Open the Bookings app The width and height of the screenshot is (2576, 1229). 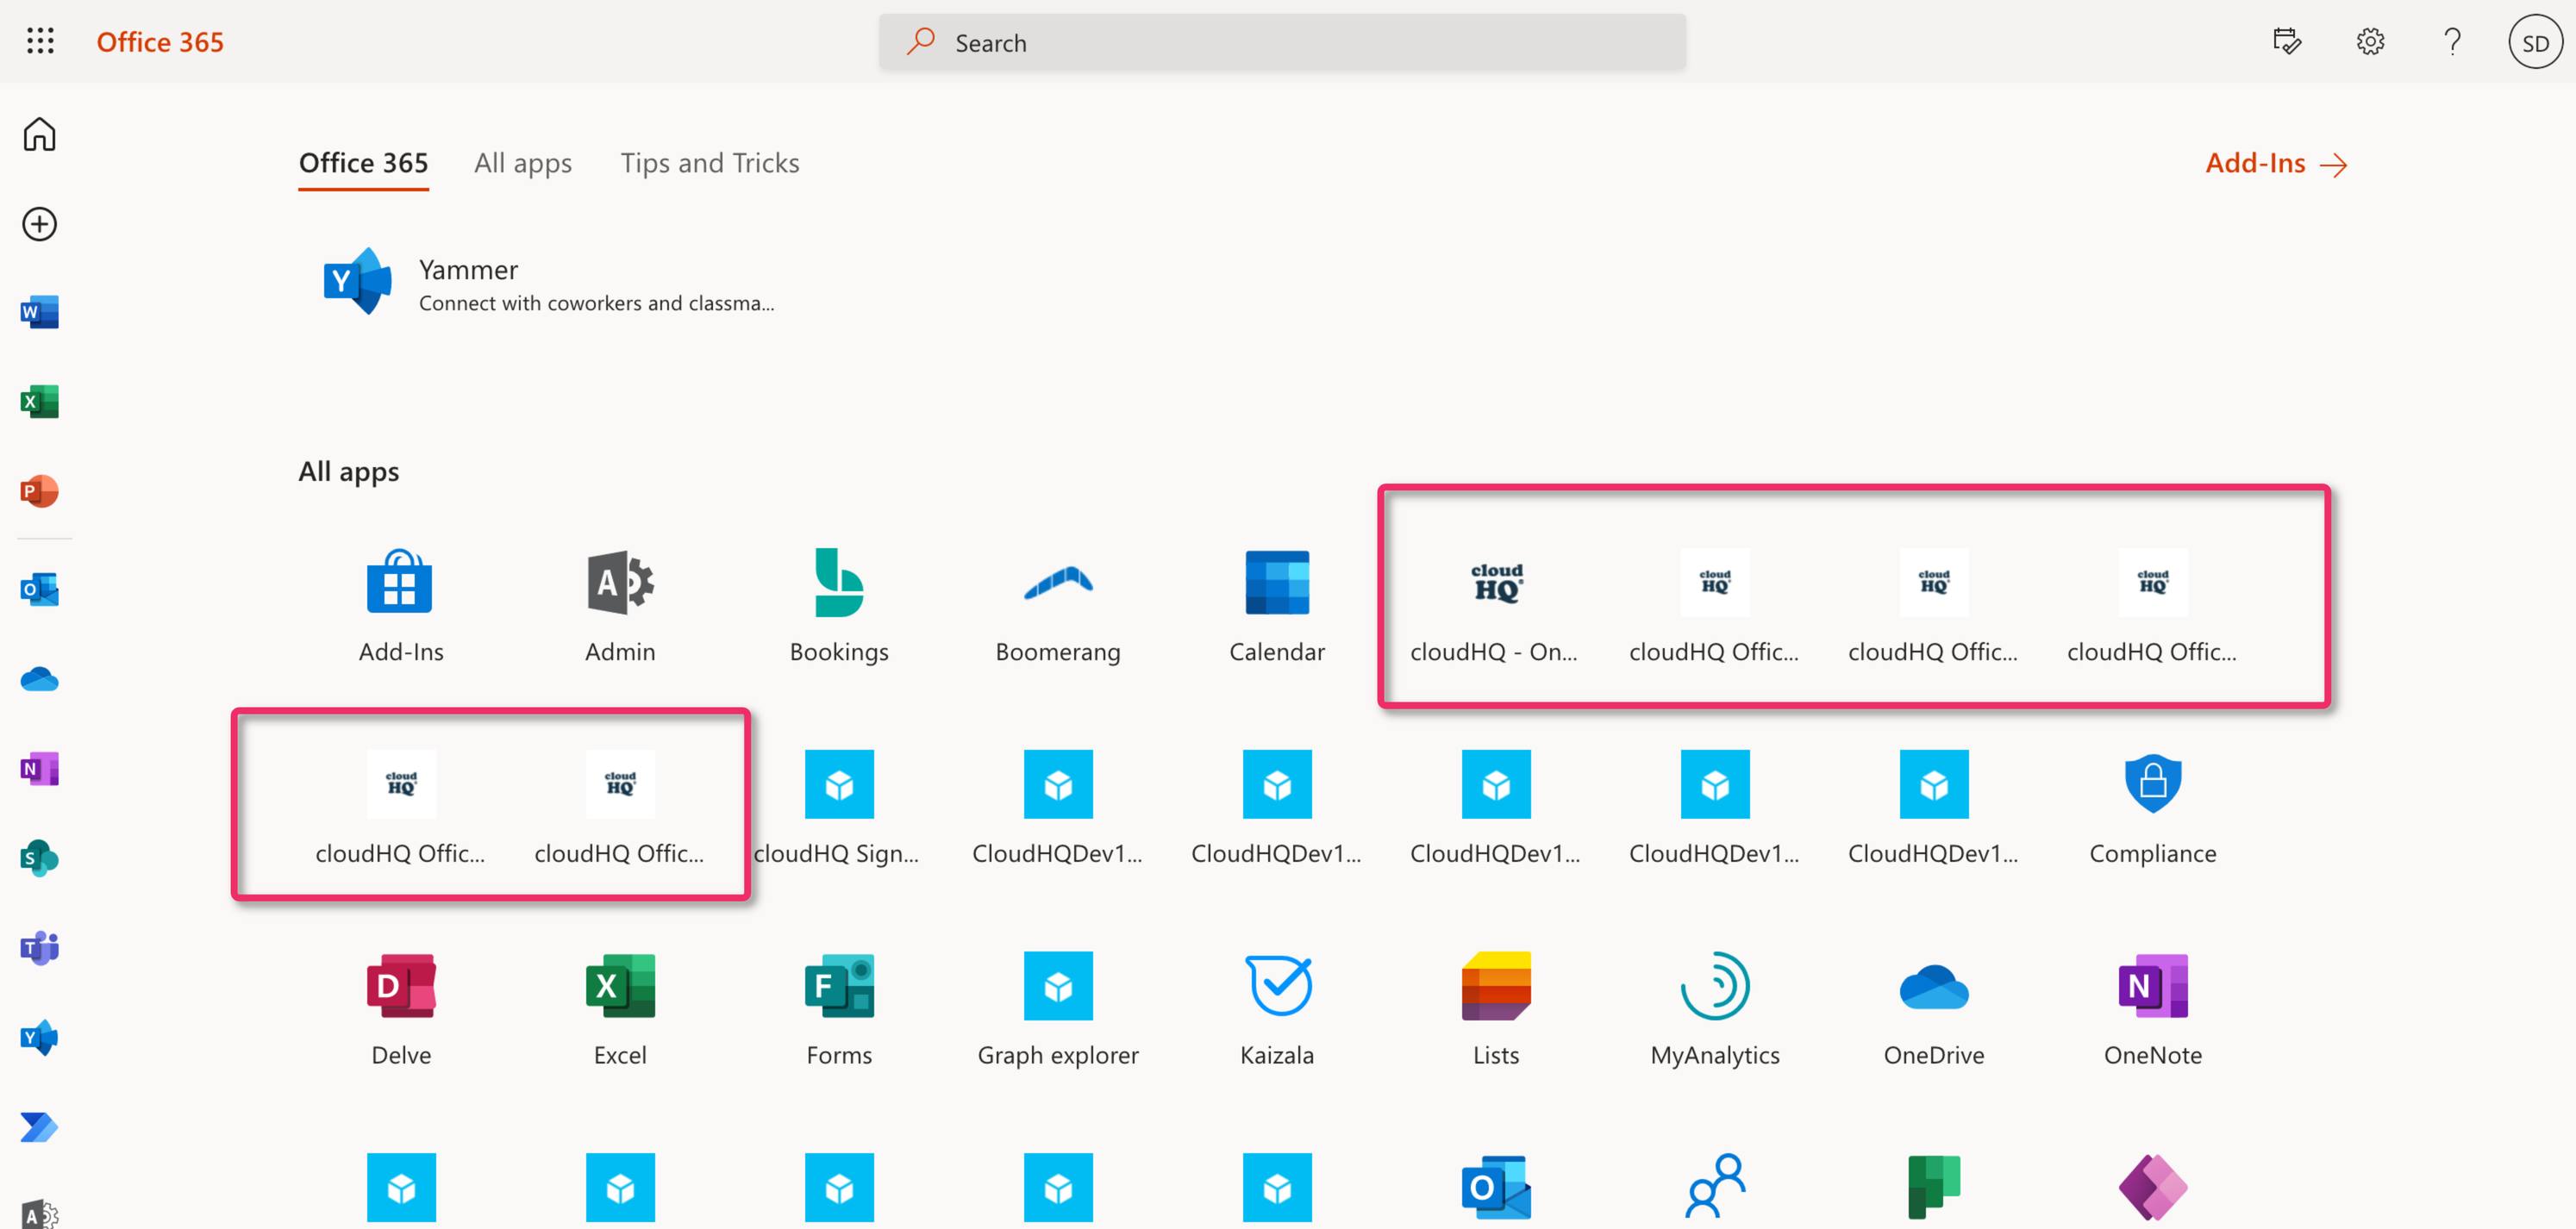pyautogui.click(x=839, y=607)
